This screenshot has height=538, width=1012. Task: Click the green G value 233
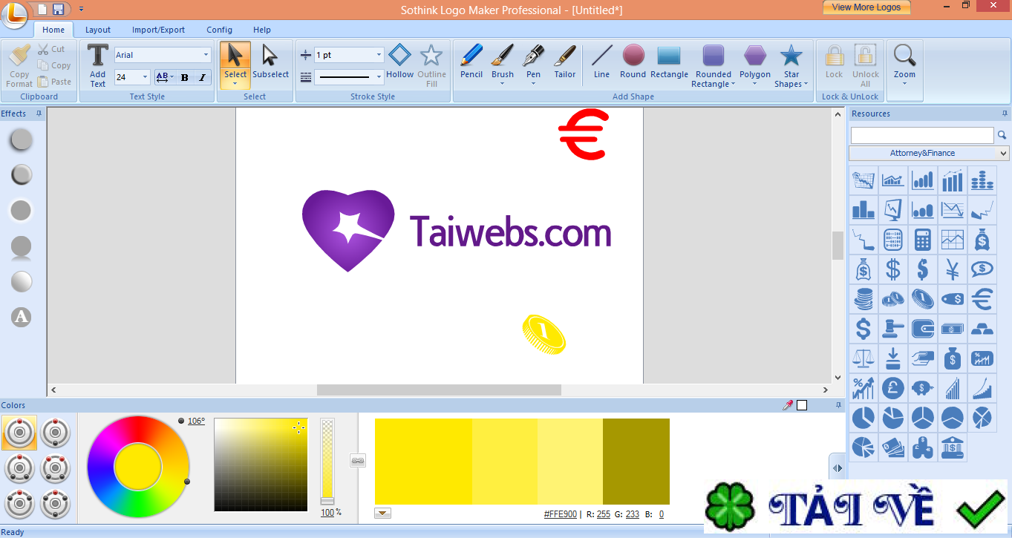pyautogui.click(x=633, y=514)
